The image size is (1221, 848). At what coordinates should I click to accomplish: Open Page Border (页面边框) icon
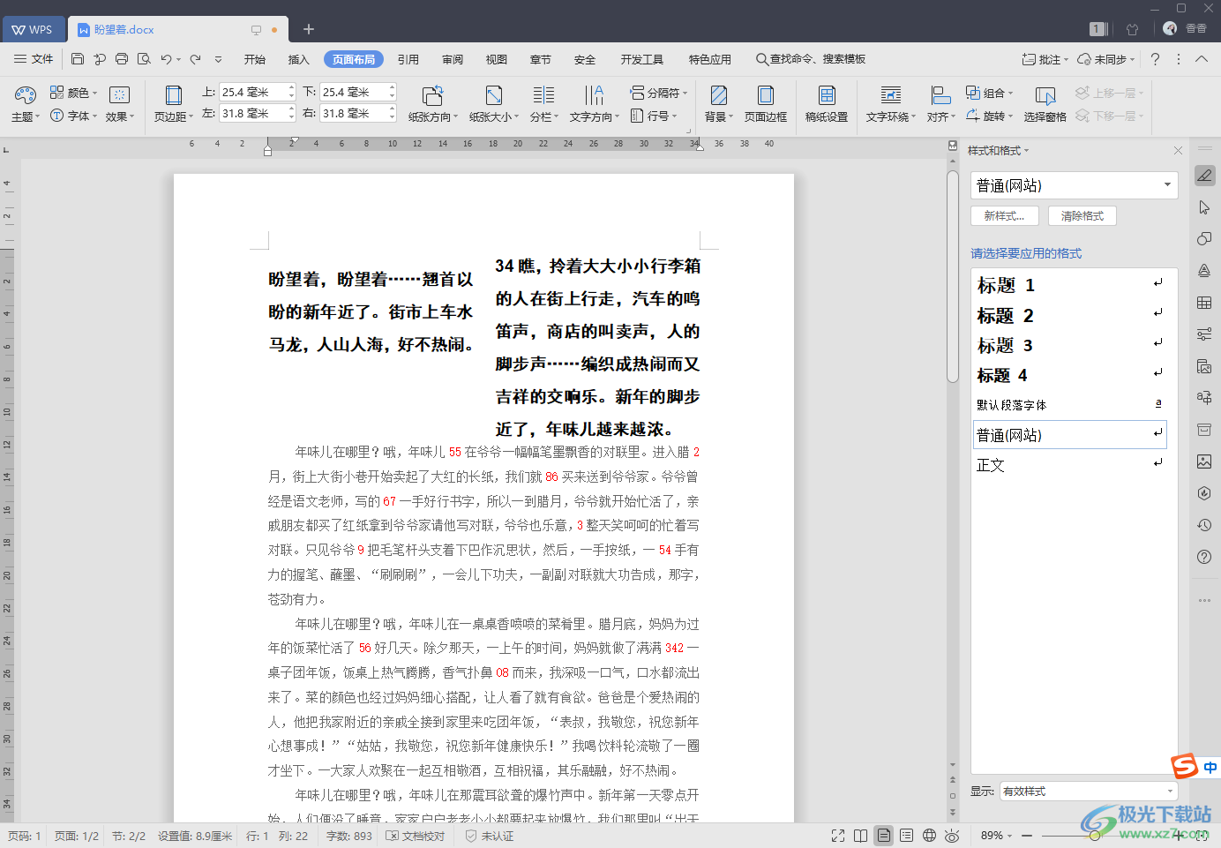pyautogui.click(x=766, y=95)
